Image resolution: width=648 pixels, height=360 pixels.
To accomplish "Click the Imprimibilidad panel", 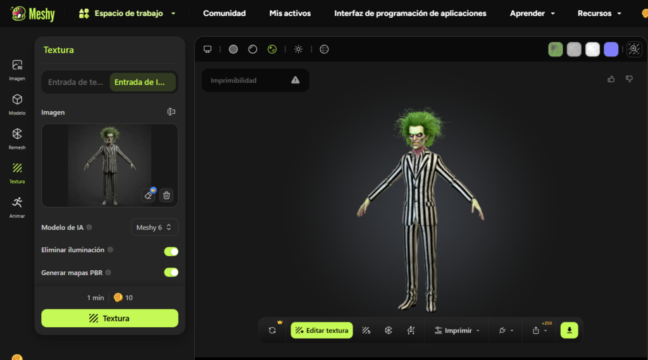I will point(256,80).
